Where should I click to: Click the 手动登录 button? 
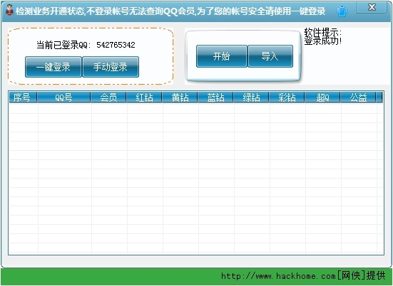(x=111, y=67)
